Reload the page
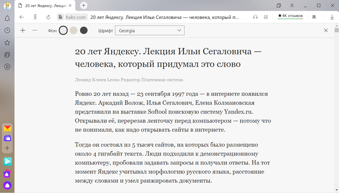The width and height of the screenshot is (339, 193). [48, 17]
